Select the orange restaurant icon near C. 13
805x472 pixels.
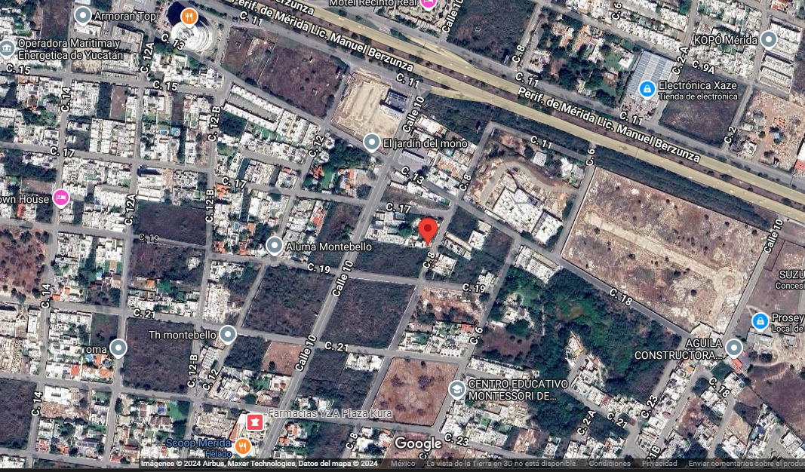click(189, 17)
